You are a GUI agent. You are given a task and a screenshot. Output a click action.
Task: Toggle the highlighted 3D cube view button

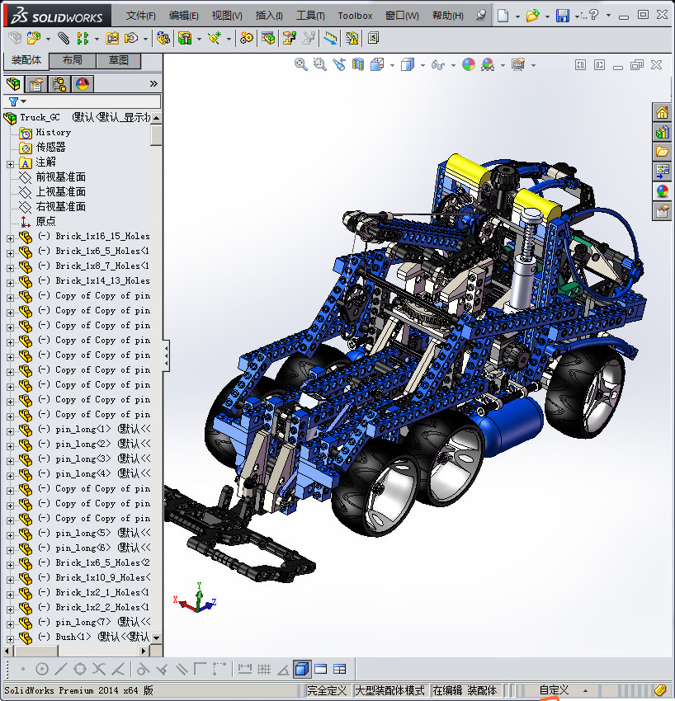point(302,669)
